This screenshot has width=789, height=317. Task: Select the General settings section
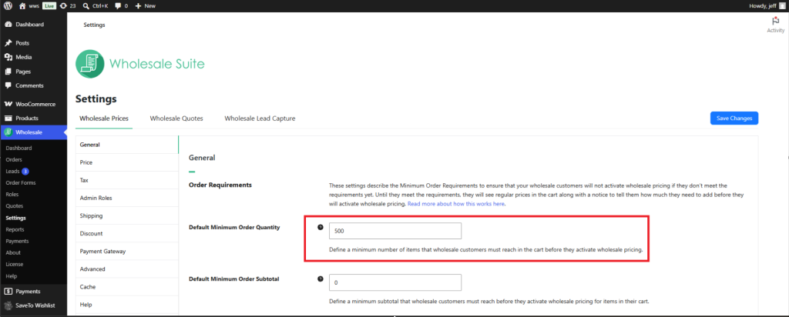(127, 145)
